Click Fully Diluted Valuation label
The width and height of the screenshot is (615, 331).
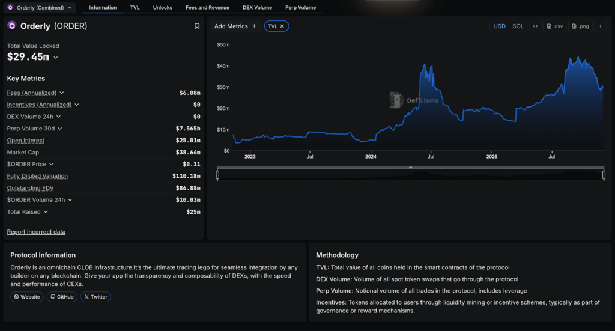coord(37,176)
